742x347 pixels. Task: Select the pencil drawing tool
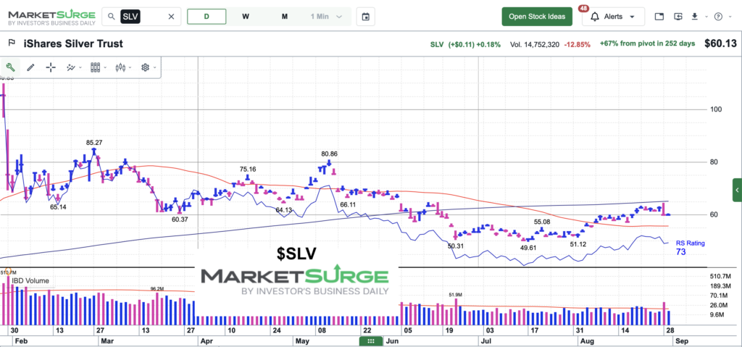coord(30,67)
